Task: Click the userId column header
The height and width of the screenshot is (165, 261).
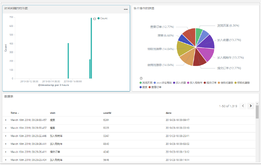Action: pos(107,113)
